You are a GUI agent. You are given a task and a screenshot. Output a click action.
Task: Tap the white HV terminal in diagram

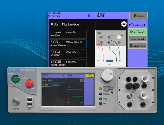(119, 37)
